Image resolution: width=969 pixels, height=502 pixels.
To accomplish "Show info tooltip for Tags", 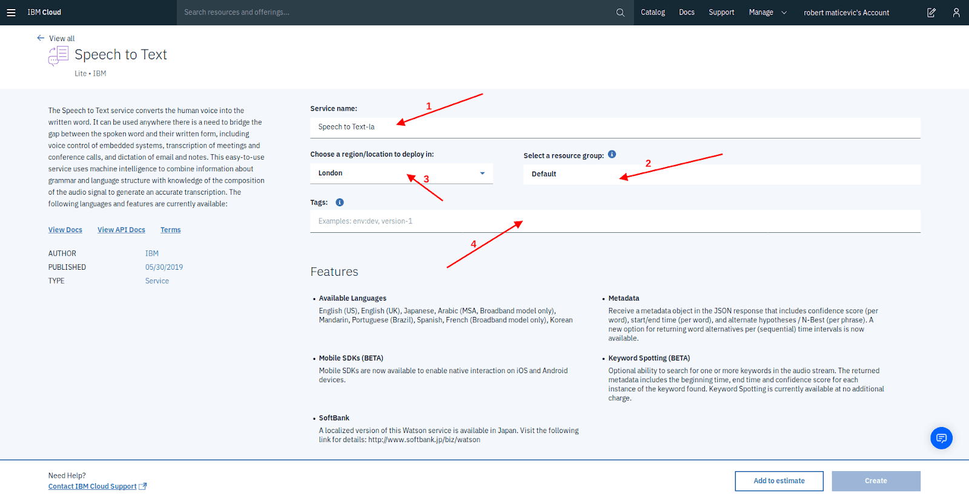I will (340, 203).
